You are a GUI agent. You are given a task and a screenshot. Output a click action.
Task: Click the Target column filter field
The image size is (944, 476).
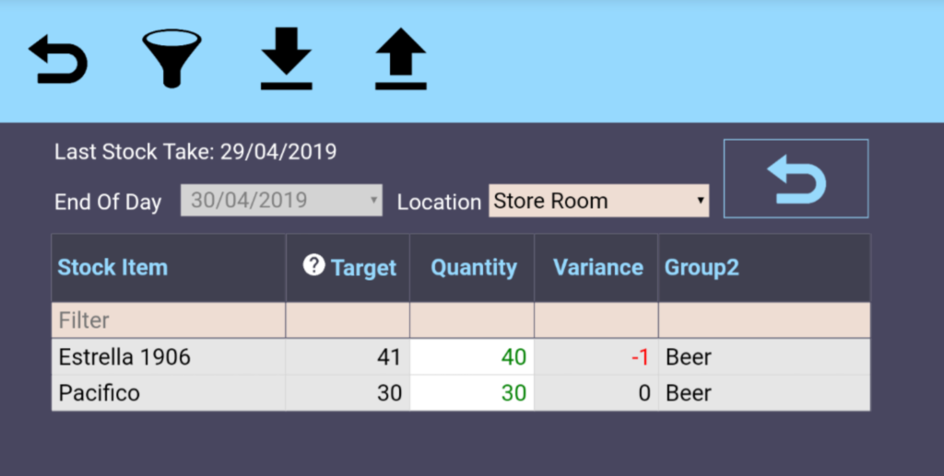coord(348,320)
